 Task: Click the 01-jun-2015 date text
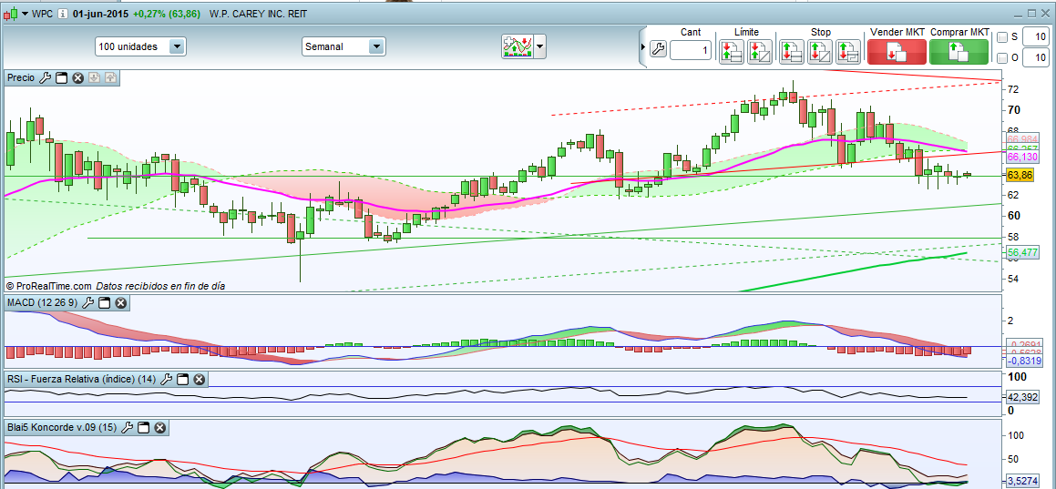99,15
